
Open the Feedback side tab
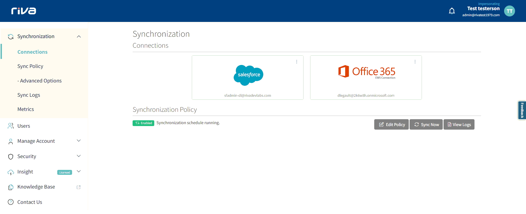point(522,110)
